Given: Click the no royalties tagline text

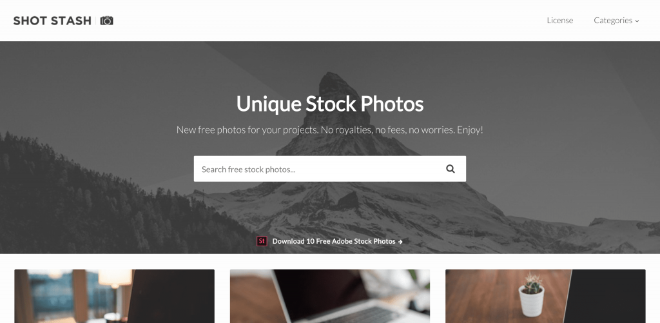Looking at the screenshot, I should pos(329,130).
